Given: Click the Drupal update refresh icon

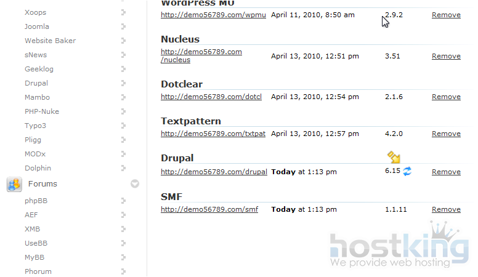Looking at the screenshot, I should coord(407,171).
